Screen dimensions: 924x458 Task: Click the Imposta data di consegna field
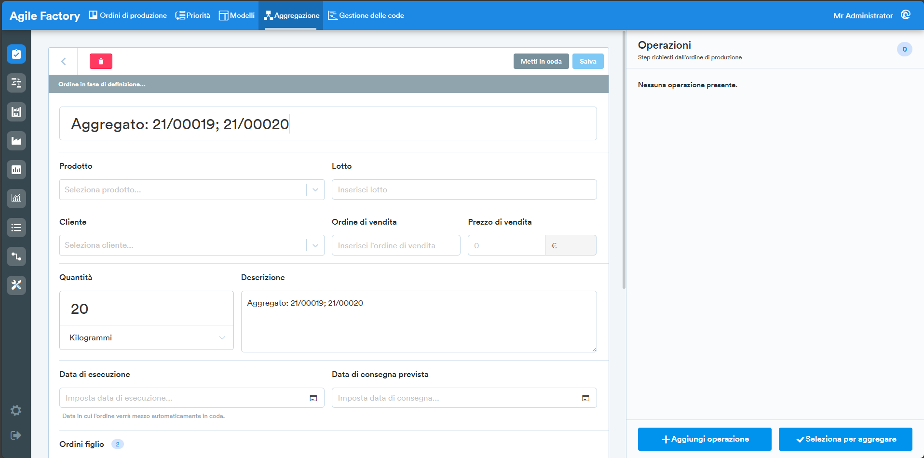pyautogui.click(x=464, y=398)
